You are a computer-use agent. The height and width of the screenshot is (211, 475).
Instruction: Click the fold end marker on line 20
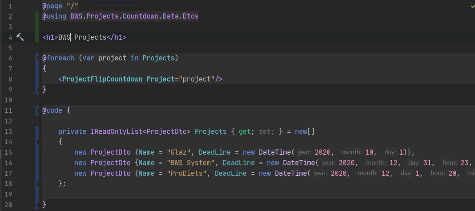[38, 204]
